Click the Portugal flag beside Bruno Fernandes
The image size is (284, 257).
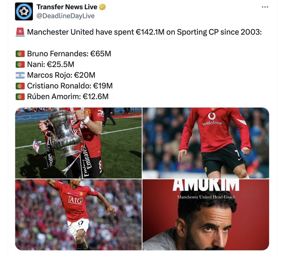coord(20,54)
